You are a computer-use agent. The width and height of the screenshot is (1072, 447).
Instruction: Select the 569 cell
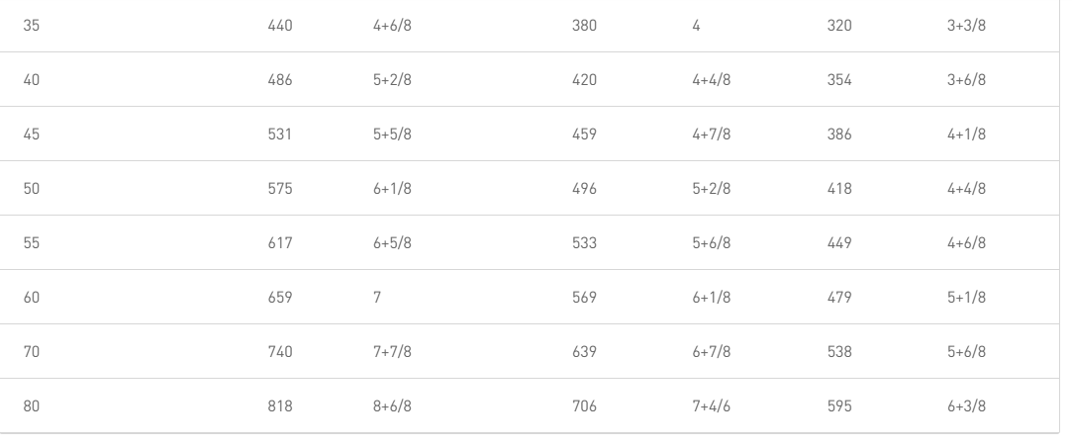pyautogui.click(x=585, y=298)
